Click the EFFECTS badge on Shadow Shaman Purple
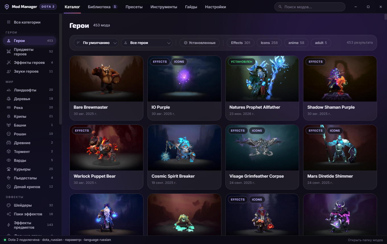 click(x=316, y=62)
